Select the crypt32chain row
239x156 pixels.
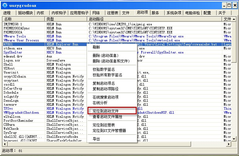(x=117, y=77)
